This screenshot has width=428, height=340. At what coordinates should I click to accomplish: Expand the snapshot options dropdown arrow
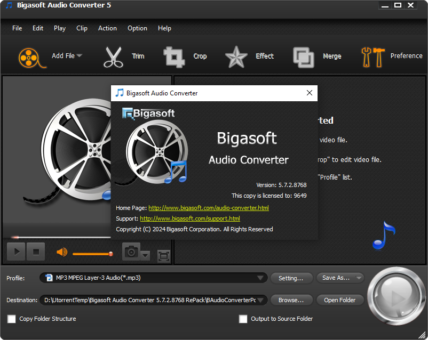click(x=145, y=255)
